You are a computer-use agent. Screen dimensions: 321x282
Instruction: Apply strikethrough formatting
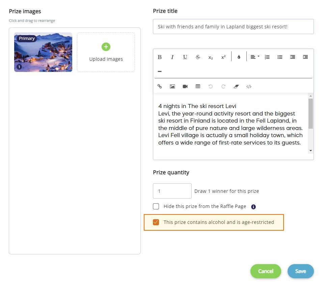[x=198, y=57]
